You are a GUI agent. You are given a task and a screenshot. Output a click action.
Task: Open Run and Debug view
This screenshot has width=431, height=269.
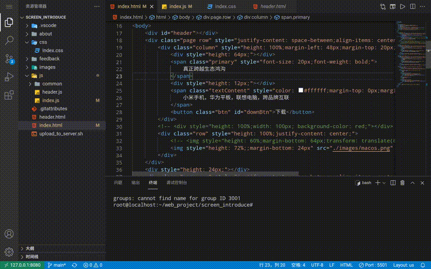pyautogui.click(x=9, y=77)
